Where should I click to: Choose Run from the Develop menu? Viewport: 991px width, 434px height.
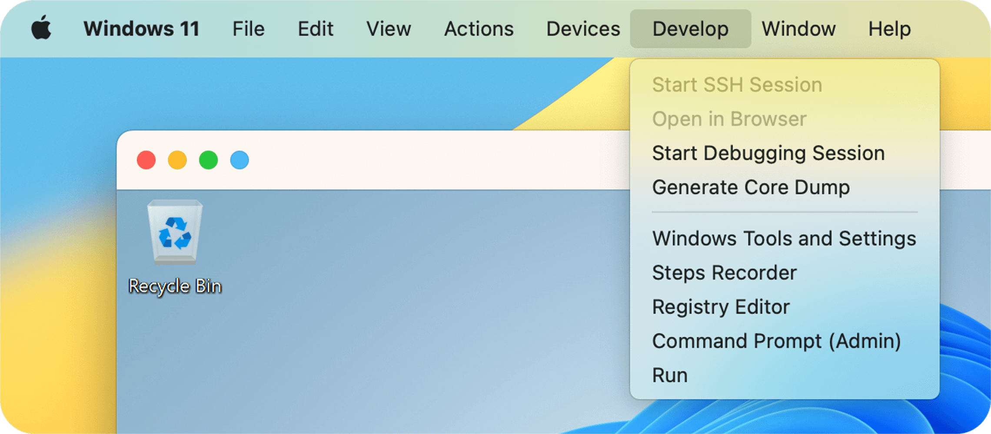click(x=785, y=375)
